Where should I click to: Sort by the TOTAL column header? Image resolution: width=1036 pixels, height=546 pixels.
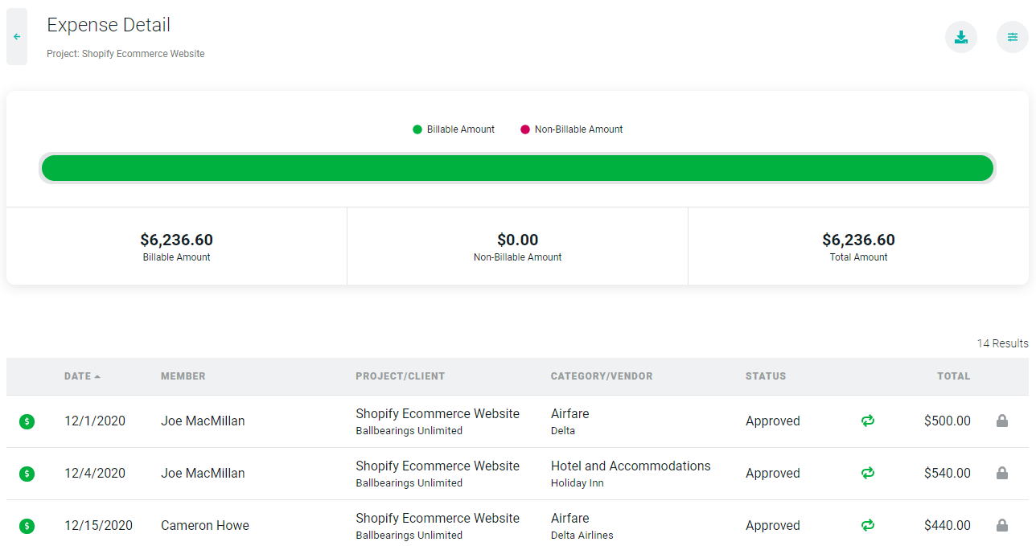point(954,376)
